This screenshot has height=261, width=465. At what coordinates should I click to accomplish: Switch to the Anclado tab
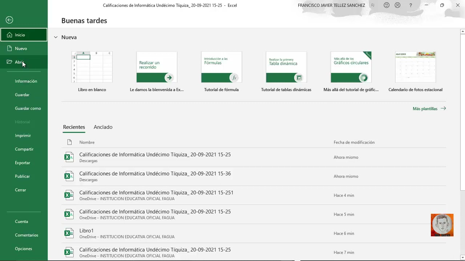(103, 127)
